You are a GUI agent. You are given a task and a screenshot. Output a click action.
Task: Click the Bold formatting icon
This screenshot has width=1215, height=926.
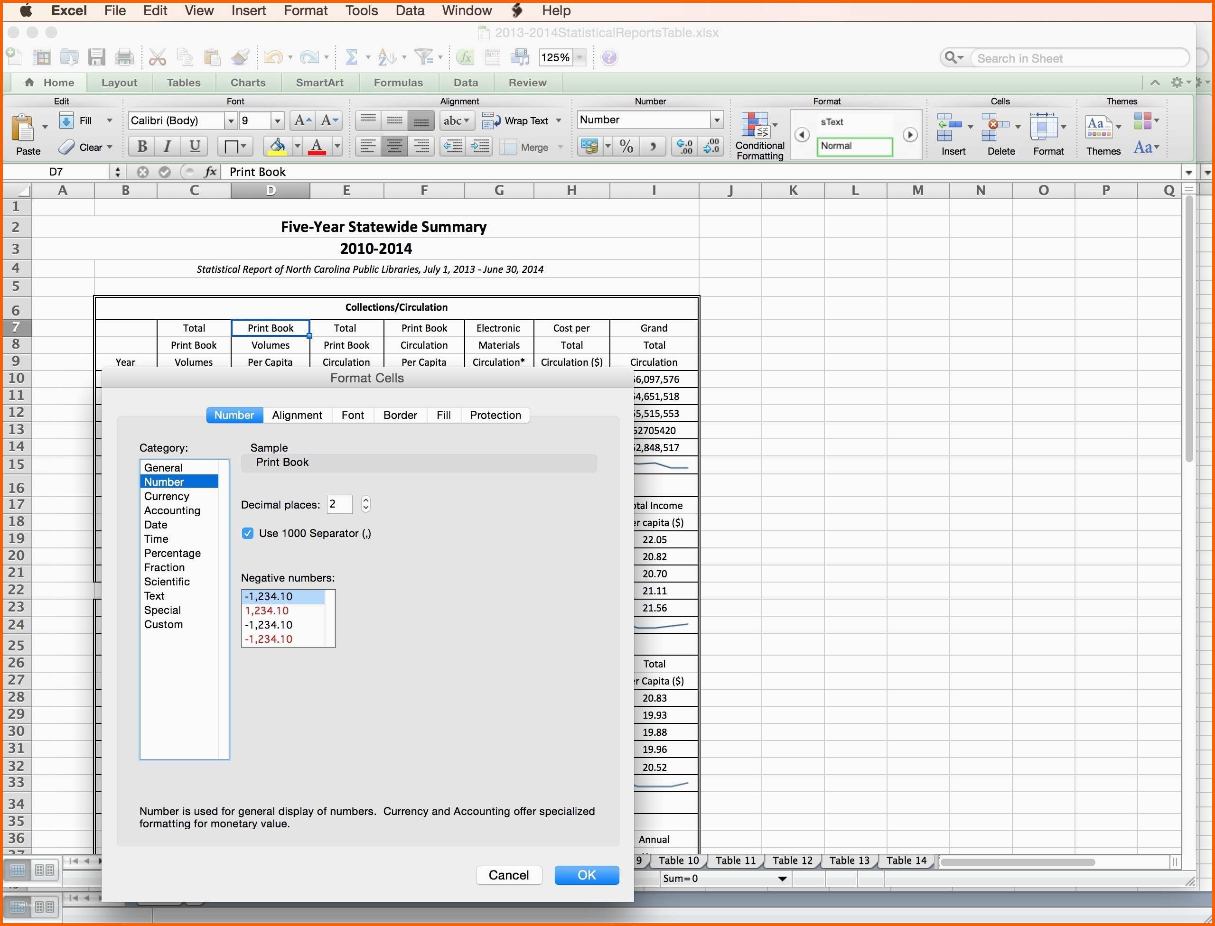[142, 147]
